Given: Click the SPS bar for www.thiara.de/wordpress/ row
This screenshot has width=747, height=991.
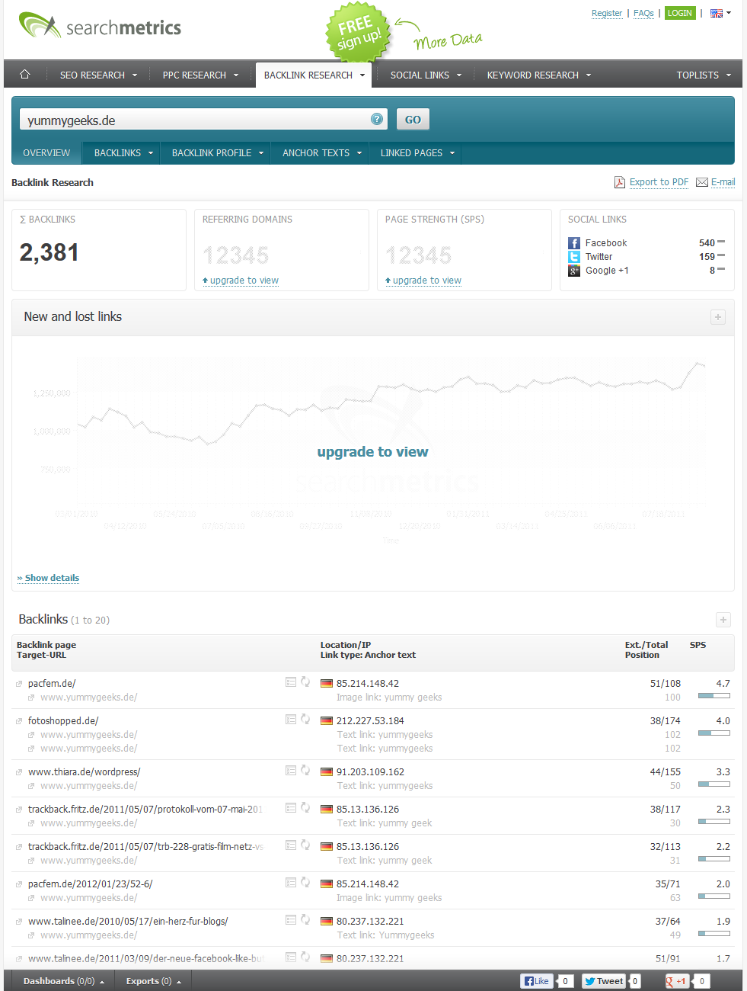Looking at the screenshot, I should [714, 784].
